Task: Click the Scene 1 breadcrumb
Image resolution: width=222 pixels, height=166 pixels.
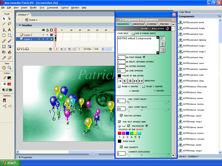Action: click(x=31, y=20)
